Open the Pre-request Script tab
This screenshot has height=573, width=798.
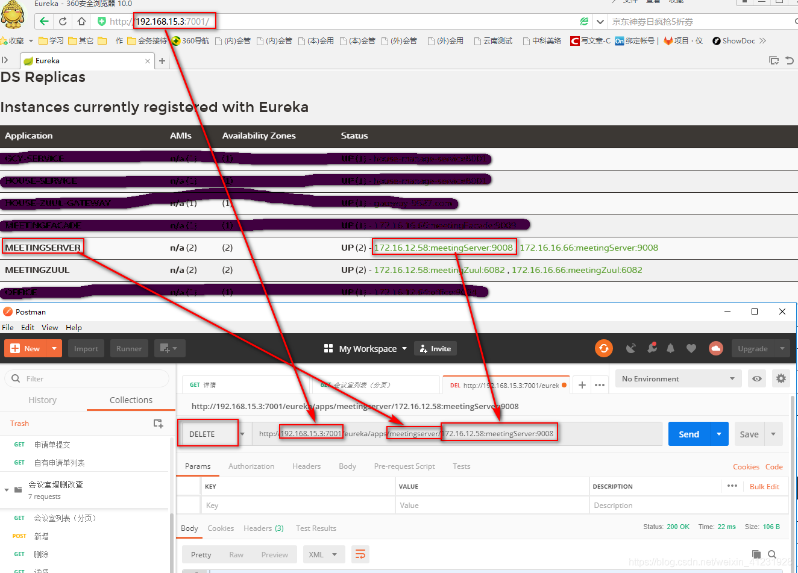404,466
